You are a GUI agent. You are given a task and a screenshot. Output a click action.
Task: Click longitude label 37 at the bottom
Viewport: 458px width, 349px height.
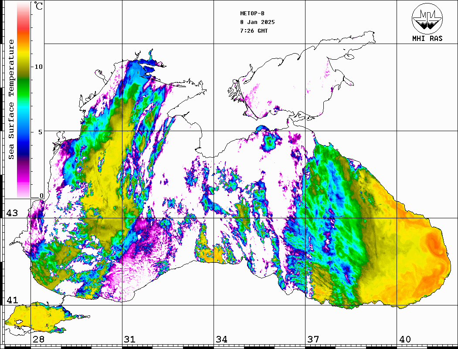pyautogui.click(x=313, y=339)
